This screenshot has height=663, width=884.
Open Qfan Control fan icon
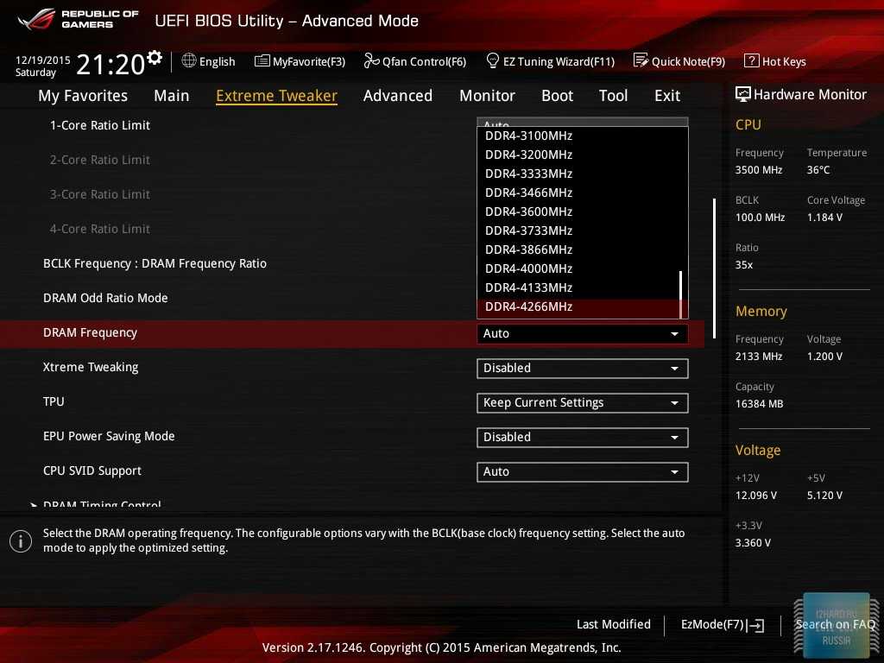[x=371, y=60]
